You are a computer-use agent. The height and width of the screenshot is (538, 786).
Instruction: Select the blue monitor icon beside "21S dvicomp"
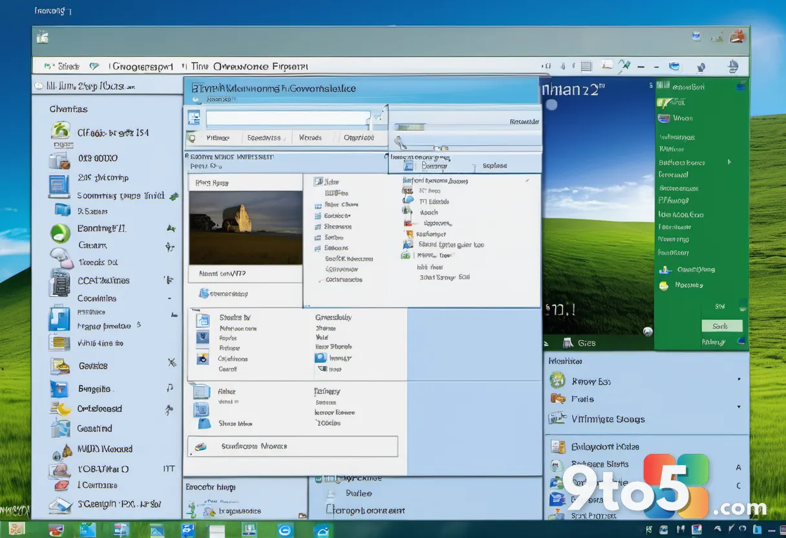click(59, 185)
